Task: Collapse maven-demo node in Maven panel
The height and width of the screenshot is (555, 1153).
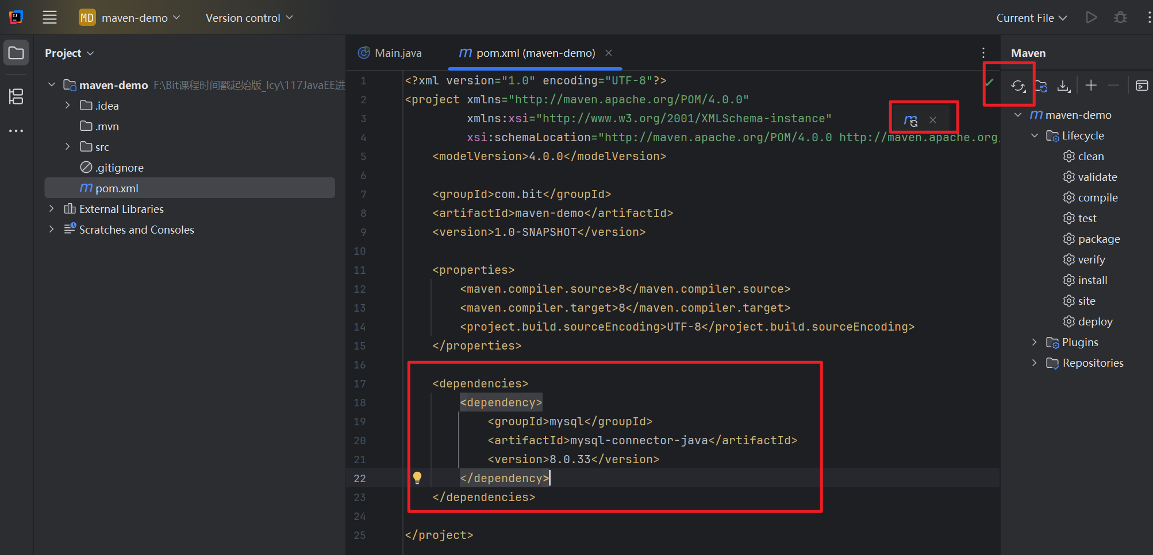Action: [1019, 115]
